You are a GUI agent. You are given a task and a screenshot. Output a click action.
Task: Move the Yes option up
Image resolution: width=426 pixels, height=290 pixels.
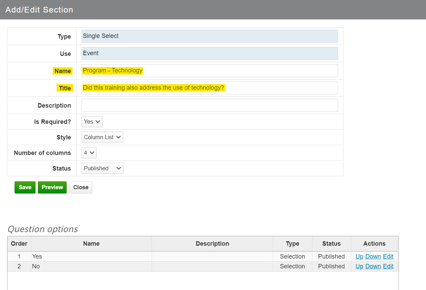pos(359,256)
